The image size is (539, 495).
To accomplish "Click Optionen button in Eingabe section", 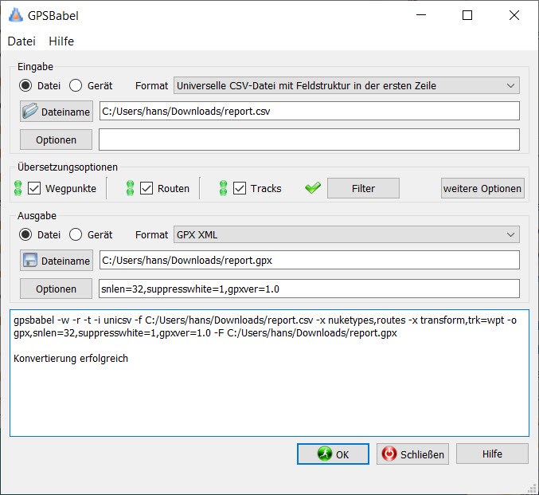I will [56, 139].
